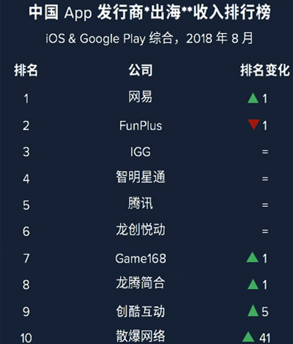This screenshot has height=344, width=293.
Task: Click on 智明星通 company name
Action: [141, 177]
